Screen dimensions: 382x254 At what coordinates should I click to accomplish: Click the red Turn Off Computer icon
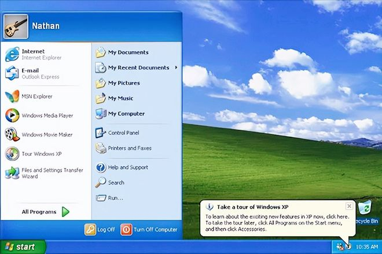click(126, 229)
